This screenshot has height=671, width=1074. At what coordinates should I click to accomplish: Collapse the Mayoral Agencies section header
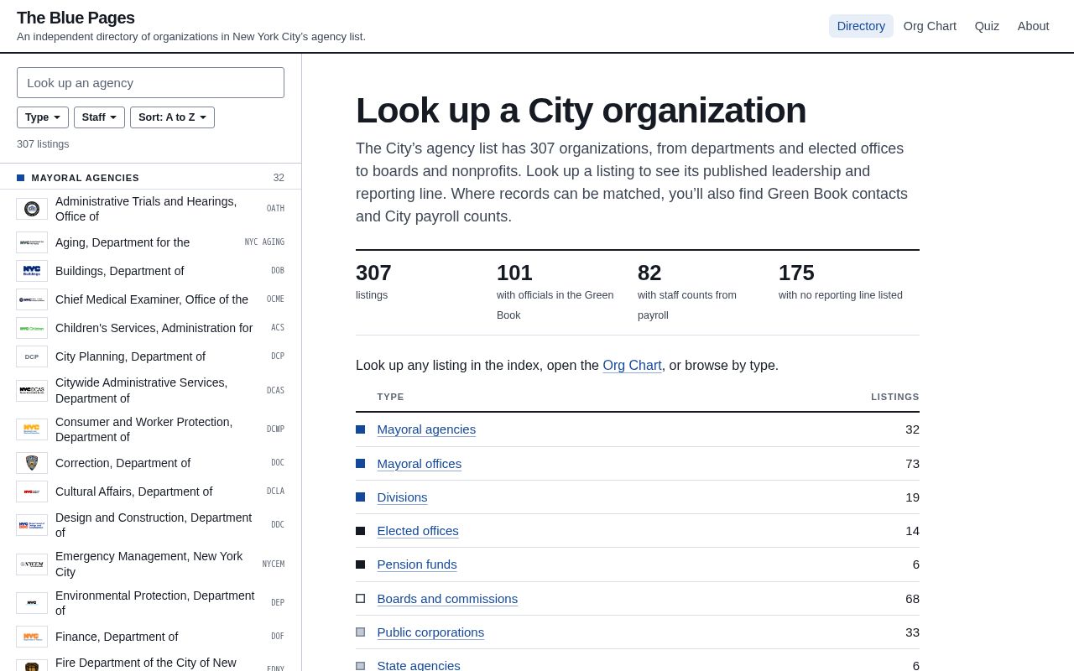click(151, 178)
